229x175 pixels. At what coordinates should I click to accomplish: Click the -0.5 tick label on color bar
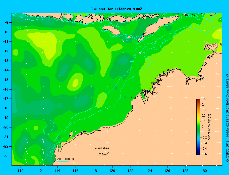pyautogui.click(x=204, y=154)
